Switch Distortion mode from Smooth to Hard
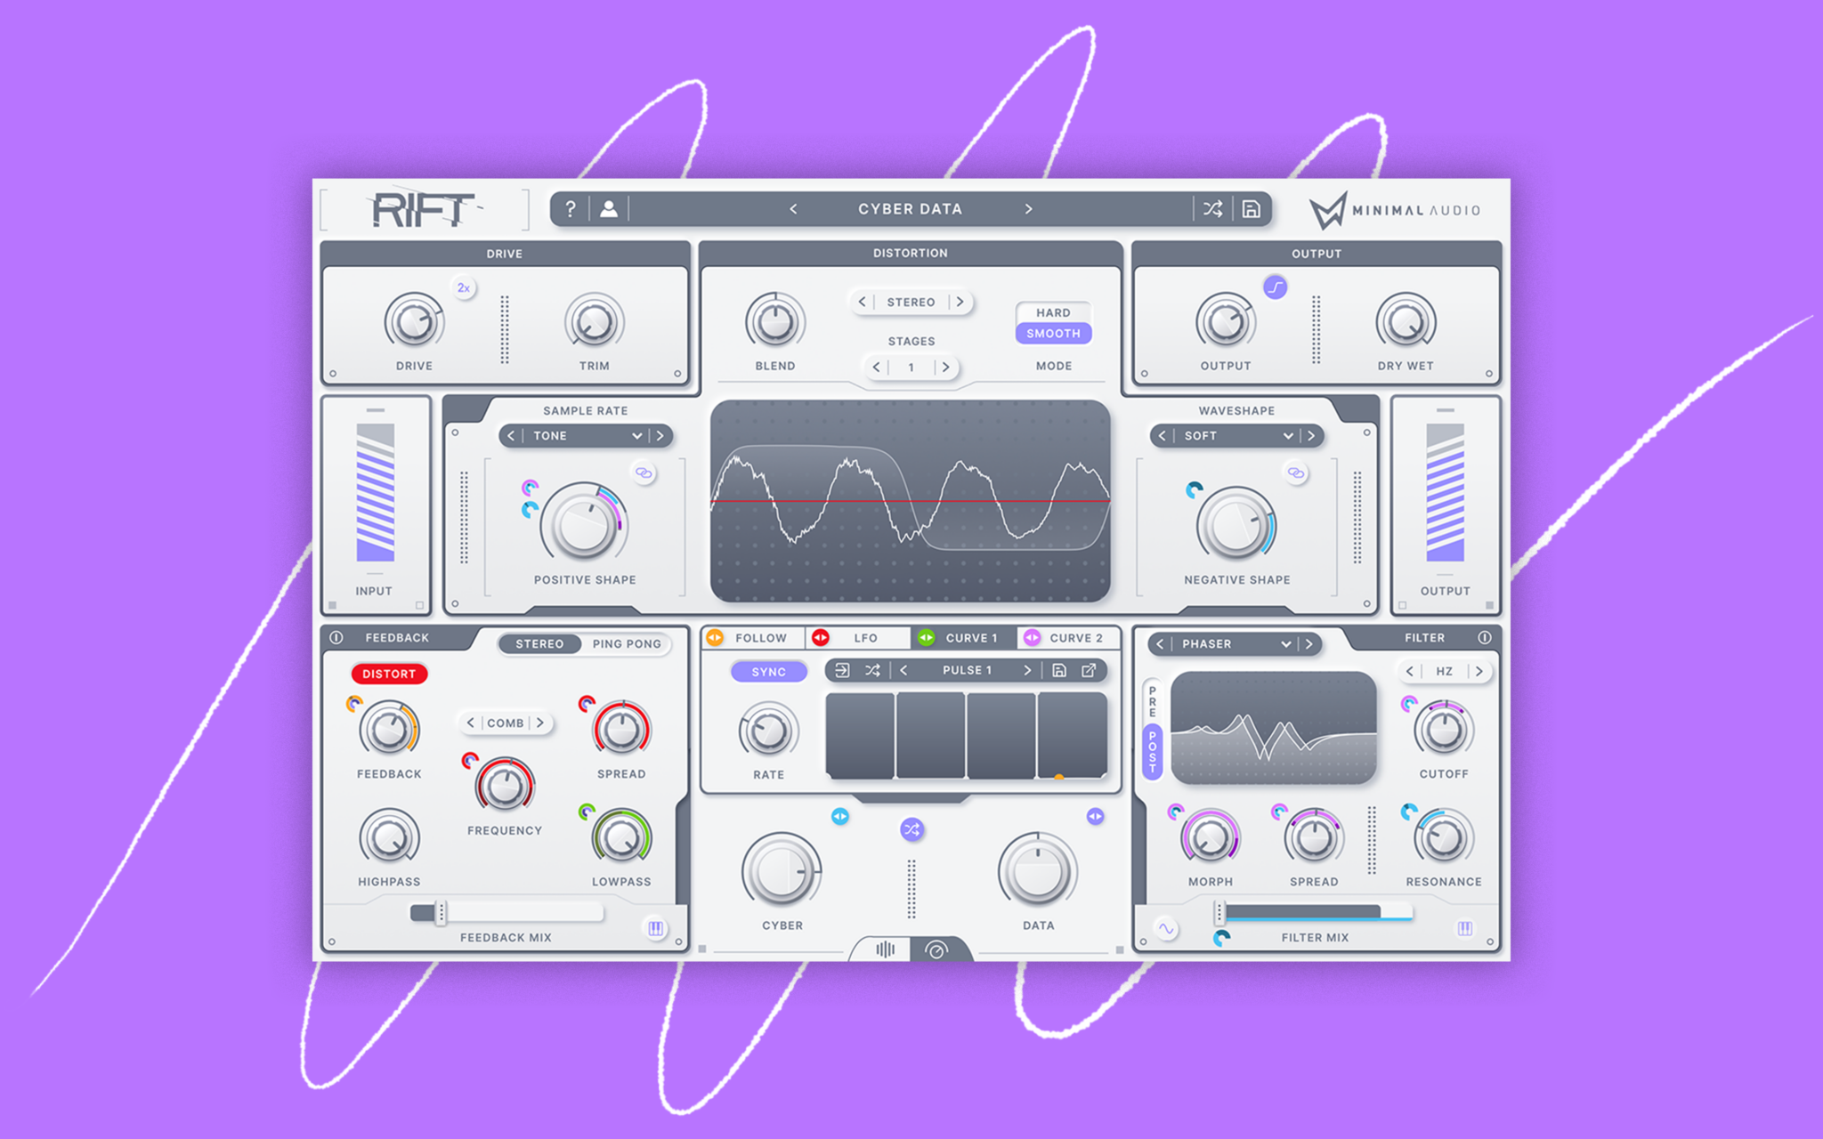This screenshot has height=1139, width=1823. [x=1053, y=312]
